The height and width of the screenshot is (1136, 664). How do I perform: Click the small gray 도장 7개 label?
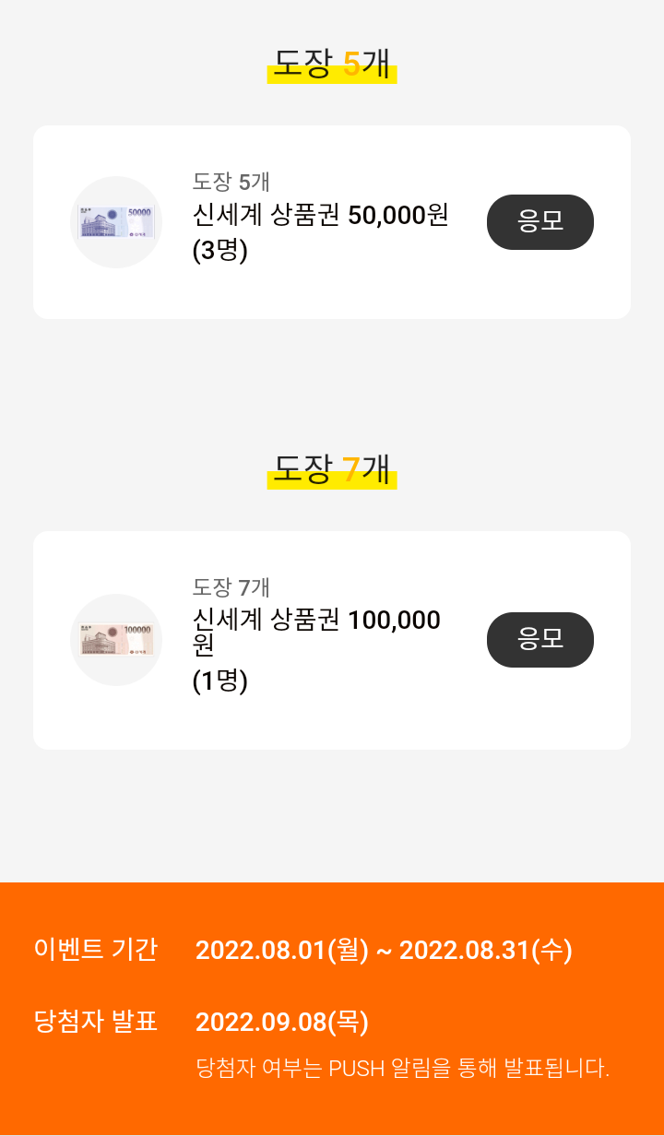tap(231, 587)
